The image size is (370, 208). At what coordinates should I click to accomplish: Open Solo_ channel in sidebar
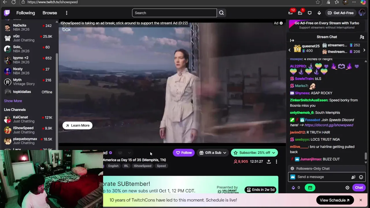(28, 49)
